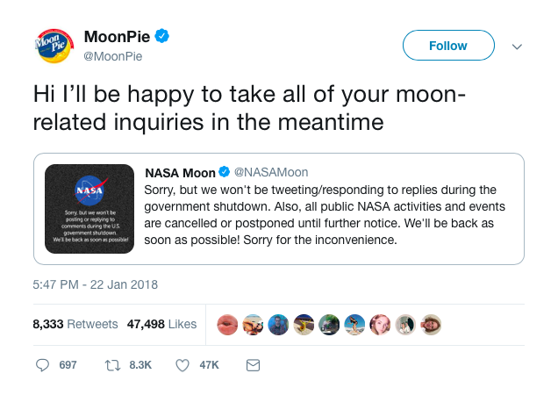View the list of 8,333 Retweets

click(75, 324)
